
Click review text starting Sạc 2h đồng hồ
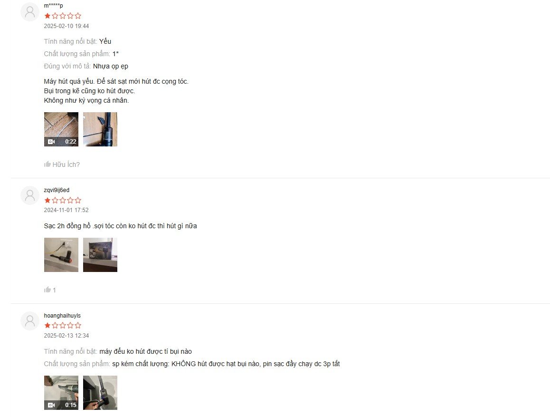tap(120, 226)
